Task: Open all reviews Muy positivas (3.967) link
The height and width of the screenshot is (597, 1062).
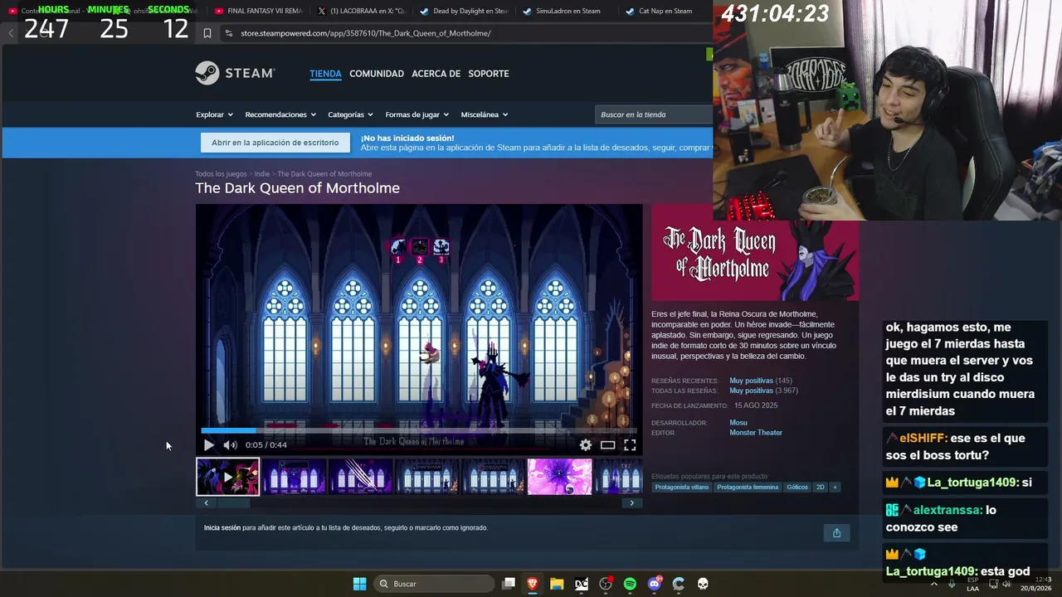Action: pyautogui.click(x=751, y=391)
